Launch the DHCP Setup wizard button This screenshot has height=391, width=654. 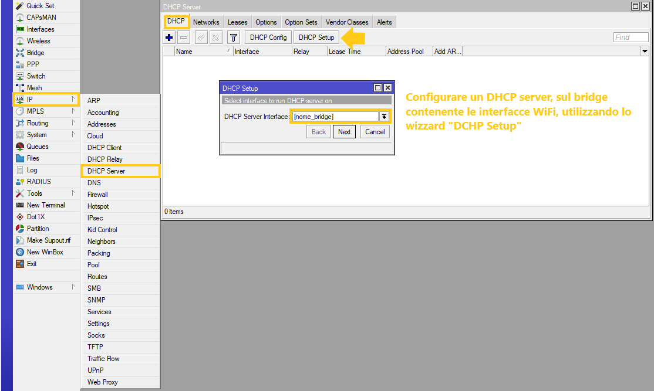[x=316, y=38]
